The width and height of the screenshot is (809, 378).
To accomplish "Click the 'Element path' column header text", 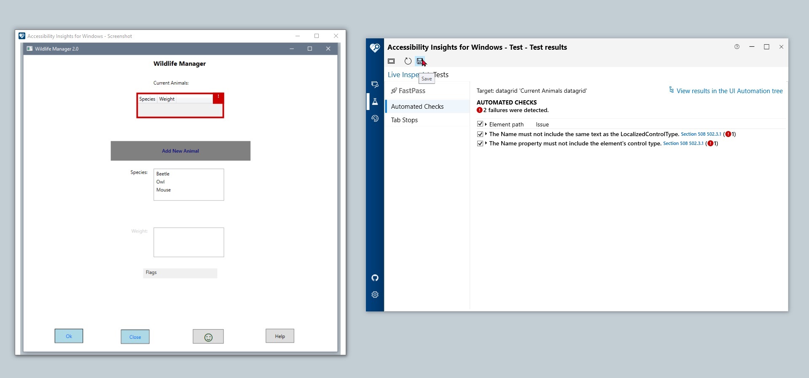I will (x=506, y=124).
